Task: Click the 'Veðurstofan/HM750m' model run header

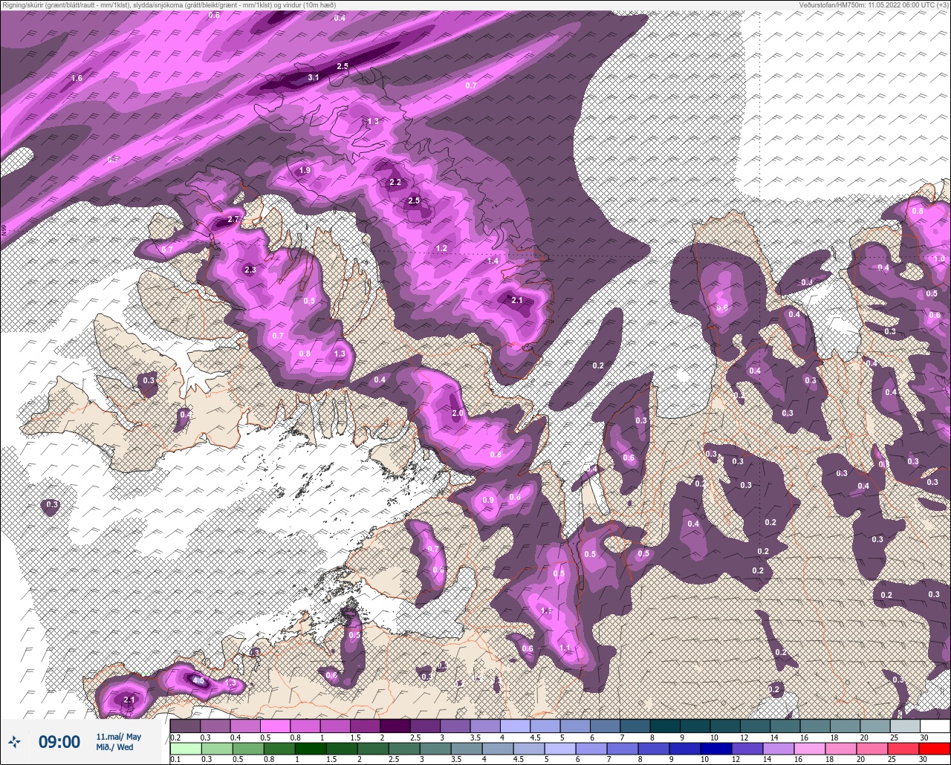Action: (874, 4)
